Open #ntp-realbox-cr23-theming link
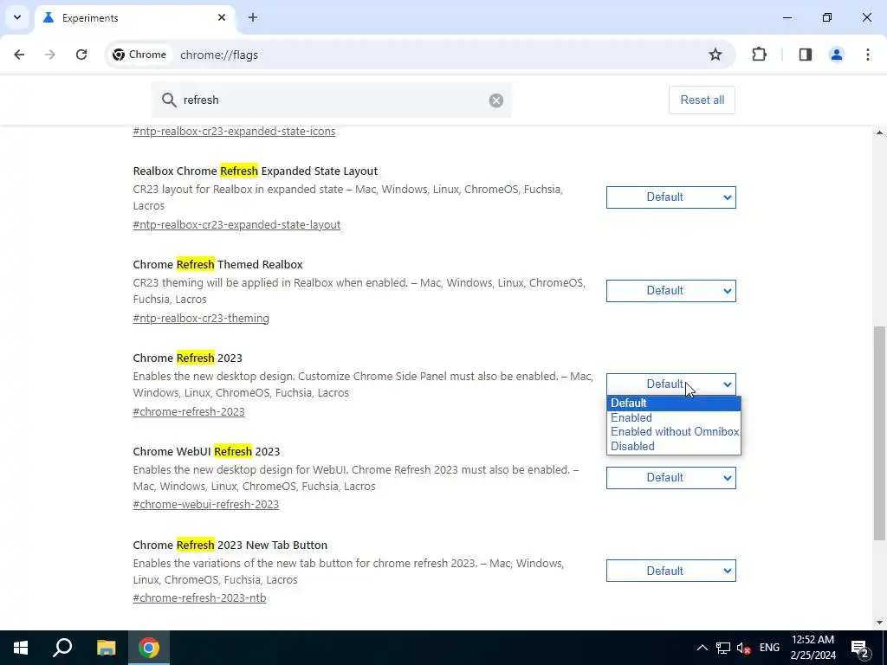This screenshot has width=887, height=665. (201, 319)
